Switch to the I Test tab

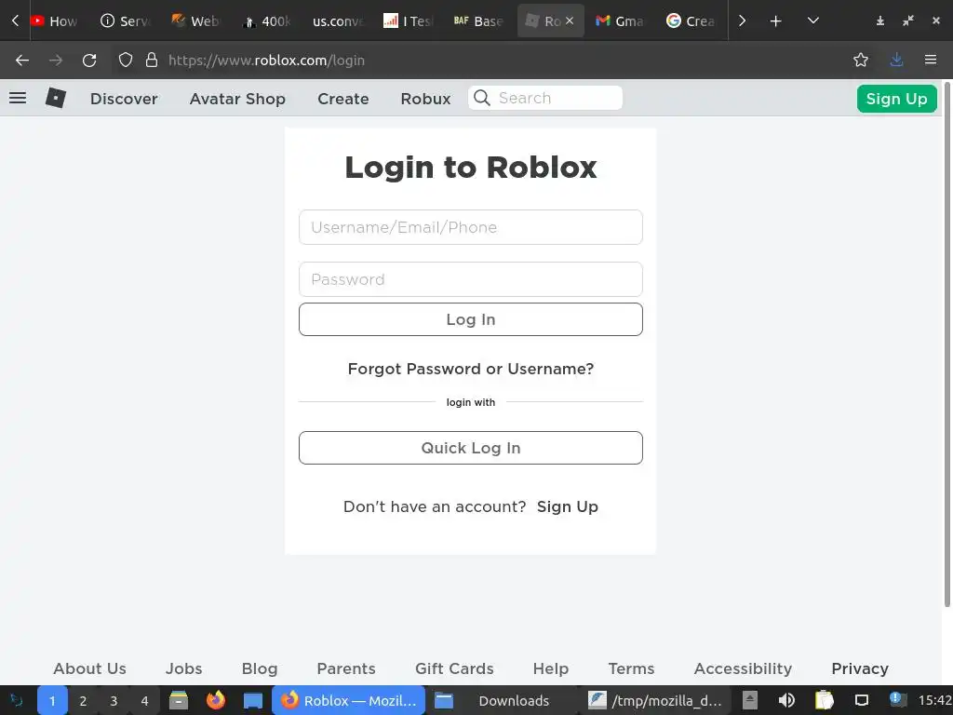coord(408,21)
